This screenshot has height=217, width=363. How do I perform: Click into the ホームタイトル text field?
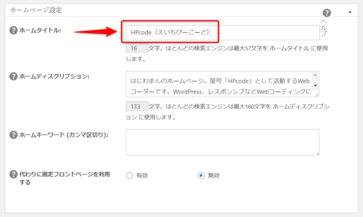point(222,32)
